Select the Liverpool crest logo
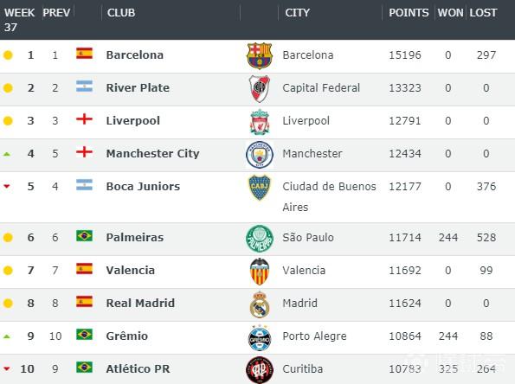Viewport: 515px width, 384px height. 260,122
